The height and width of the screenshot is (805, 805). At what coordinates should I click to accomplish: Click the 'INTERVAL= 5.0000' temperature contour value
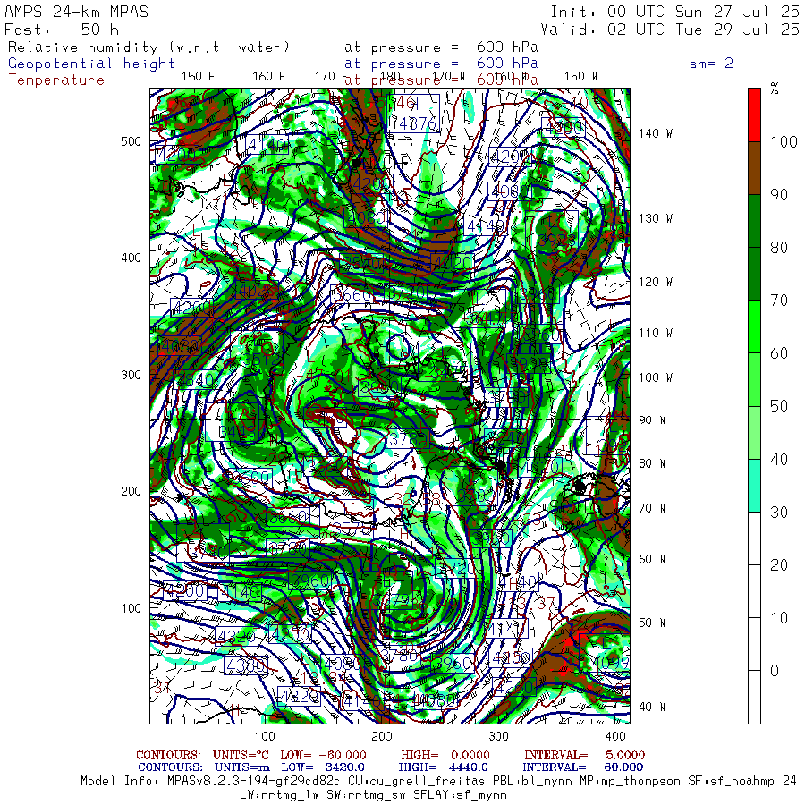pyautogui.click(x=585, y=755)
